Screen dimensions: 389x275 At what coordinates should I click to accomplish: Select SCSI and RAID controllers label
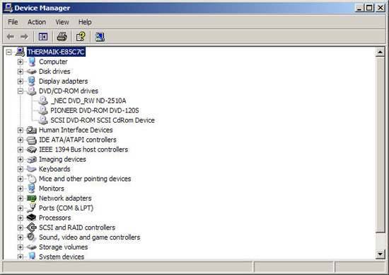point(77,228)
